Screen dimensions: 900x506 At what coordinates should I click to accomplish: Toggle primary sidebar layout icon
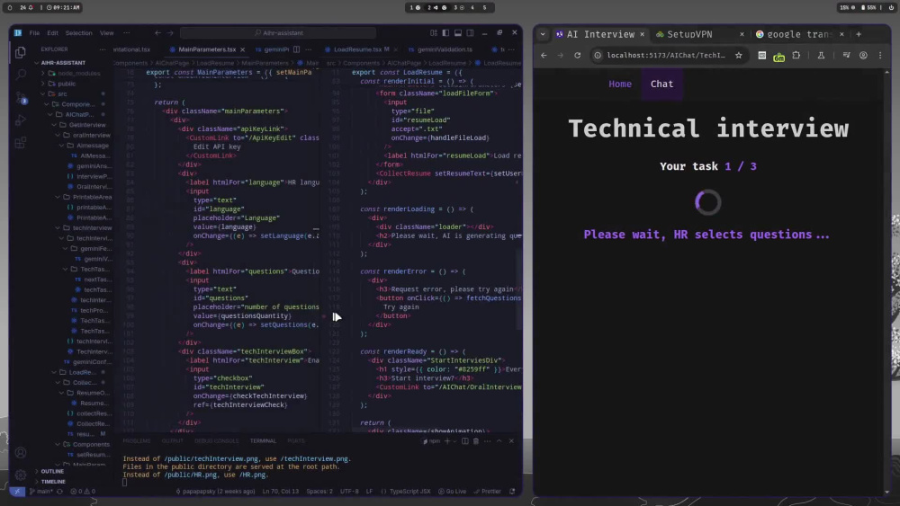pos(445,32)
